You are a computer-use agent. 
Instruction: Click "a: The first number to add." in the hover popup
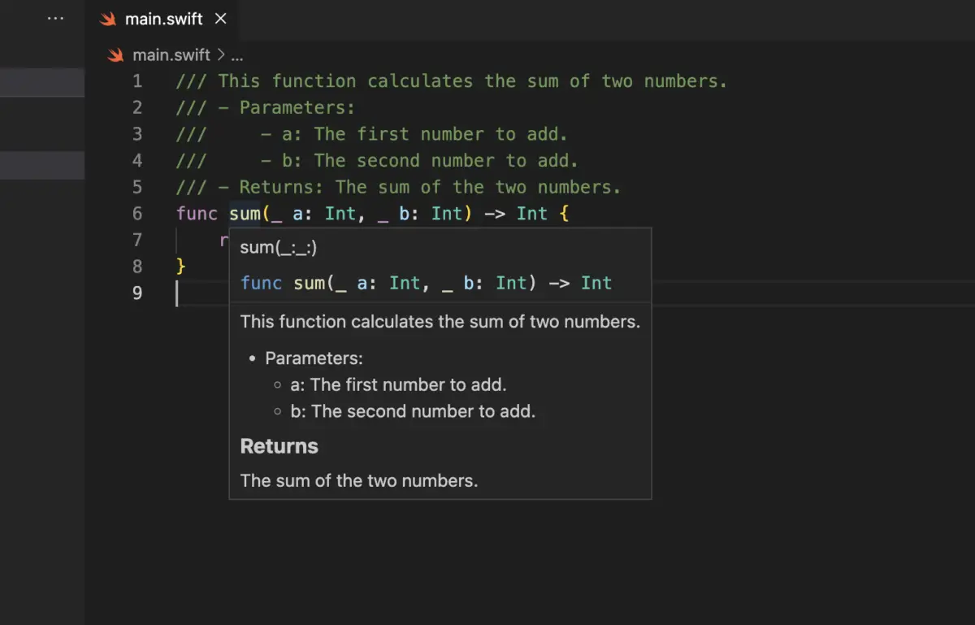(x=398, y=385)
